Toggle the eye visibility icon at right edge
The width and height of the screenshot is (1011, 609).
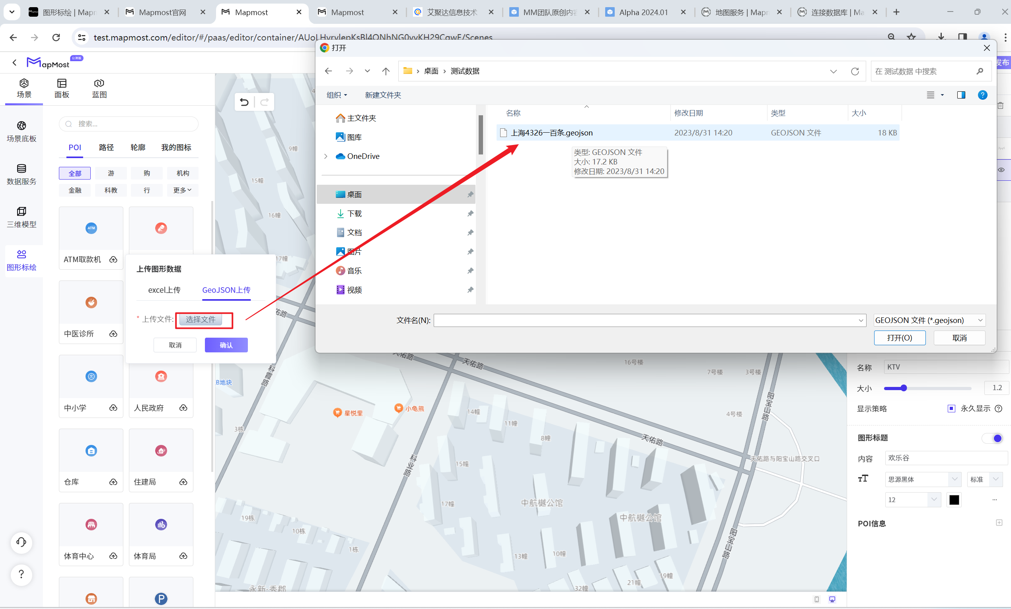tap(1001, 170)
